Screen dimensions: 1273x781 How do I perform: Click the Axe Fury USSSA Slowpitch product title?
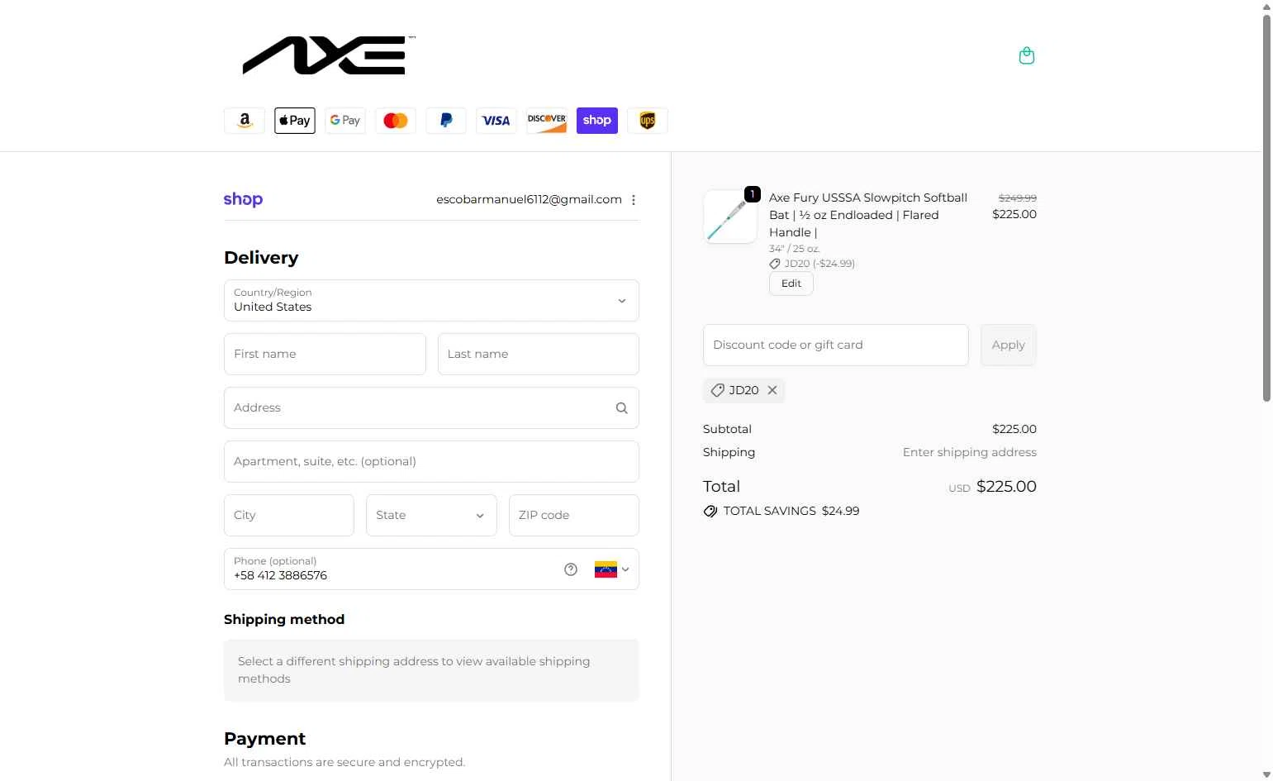click(x=868, y=215)
